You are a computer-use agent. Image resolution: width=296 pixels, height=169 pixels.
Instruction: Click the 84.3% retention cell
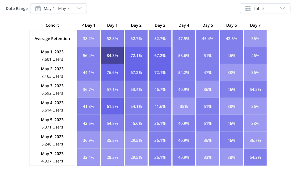pyautogui.click(x=112, y=55)
